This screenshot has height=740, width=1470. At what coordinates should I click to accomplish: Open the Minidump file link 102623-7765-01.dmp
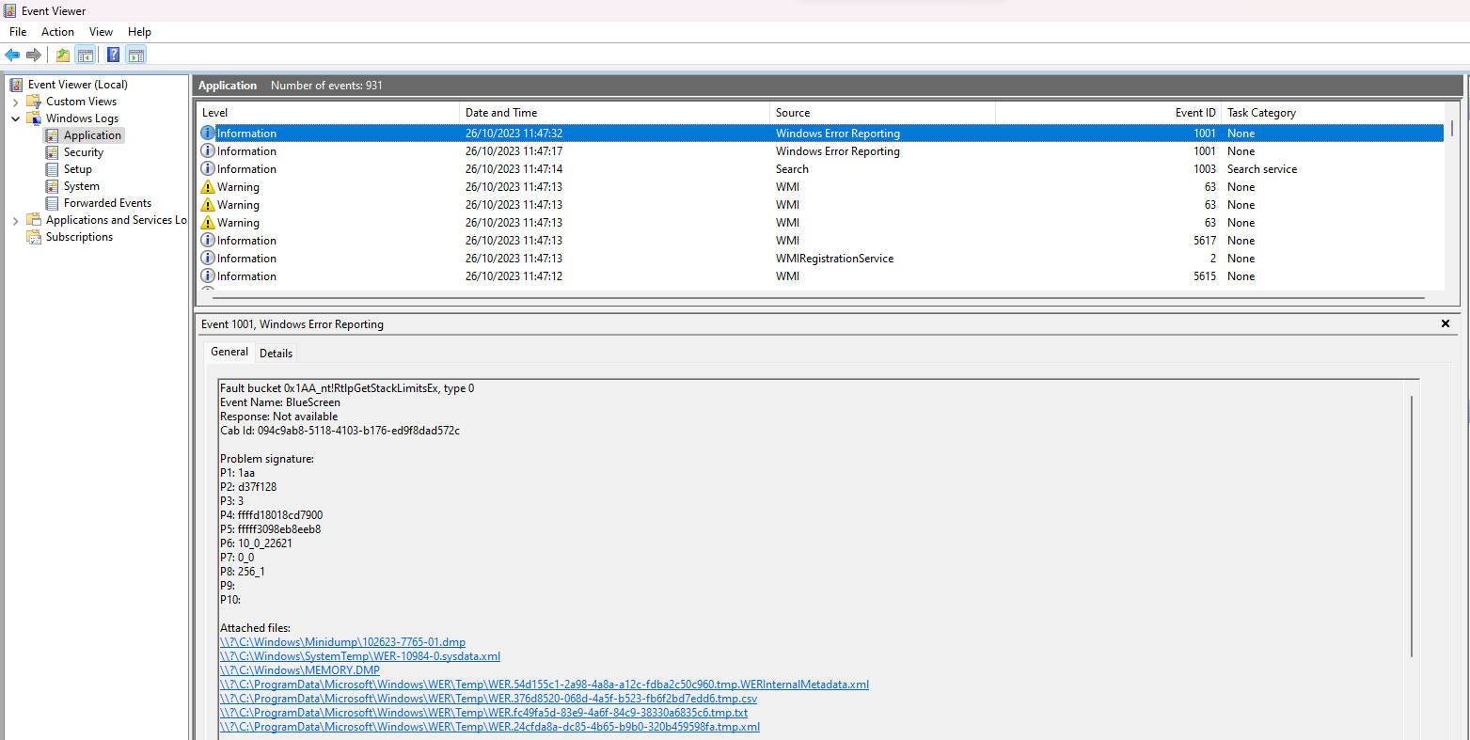(342, 641)
